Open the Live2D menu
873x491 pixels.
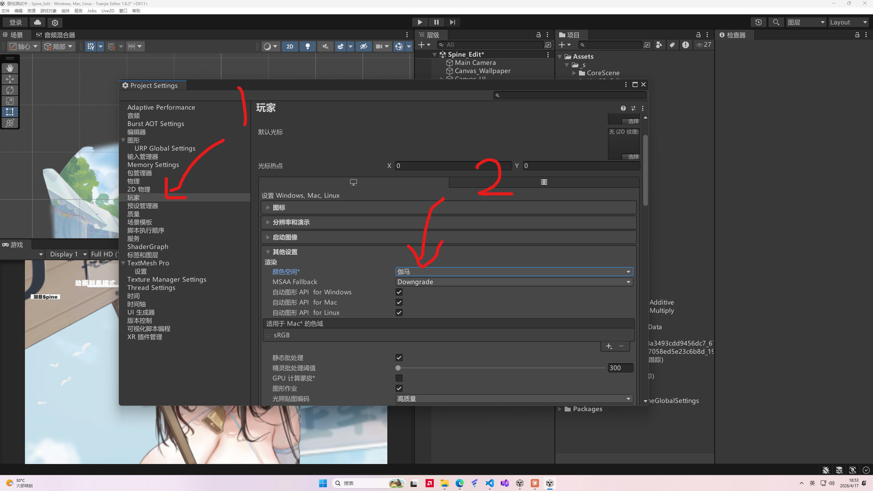(107, 11)
